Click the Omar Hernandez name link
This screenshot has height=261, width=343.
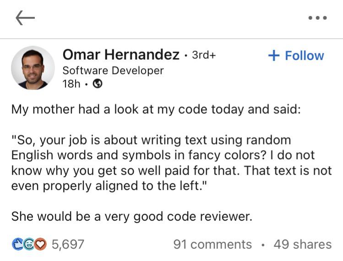coord(121,55)
